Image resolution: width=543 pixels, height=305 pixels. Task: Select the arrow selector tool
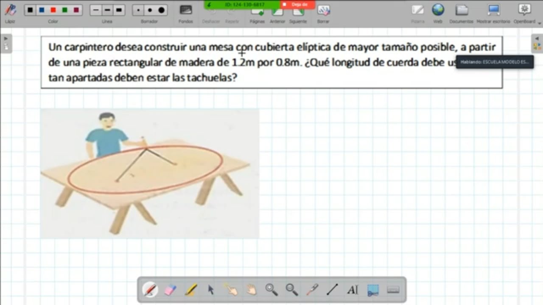pos(211,290)
